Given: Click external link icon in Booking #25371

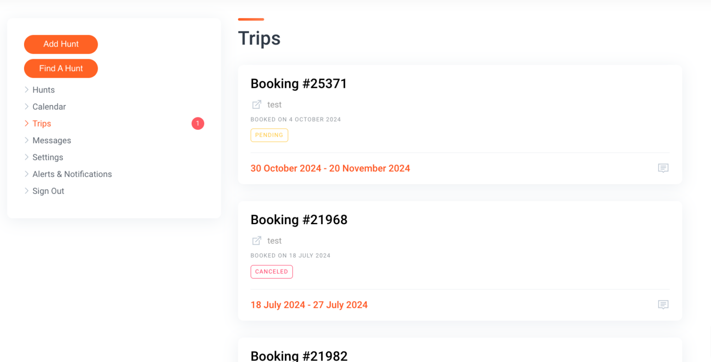Looking at the screenshot, I should click(x=256, y=104).
